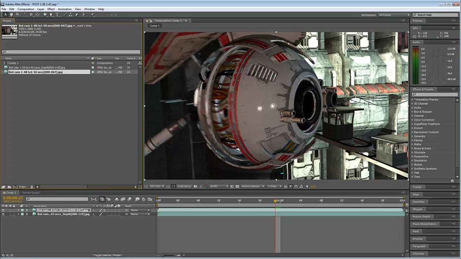461x259 pixels.
Task: Select the Eraser tool
Action: pos(77,15)
